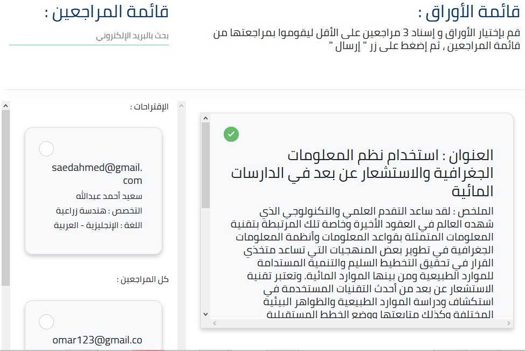Click the paper title starting with العنوان
The height and width of the screenshot is (351, 525).
tap(362, 173)
